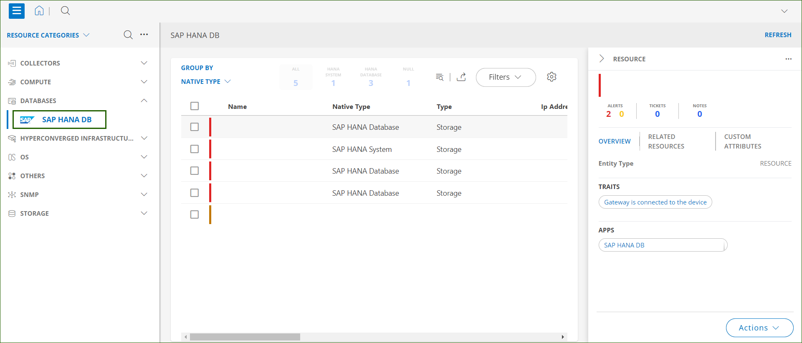Open global search magnifier in top bar
Image resolution: width=802 pixels, height=343 pixels.
(x=65, y=11)
